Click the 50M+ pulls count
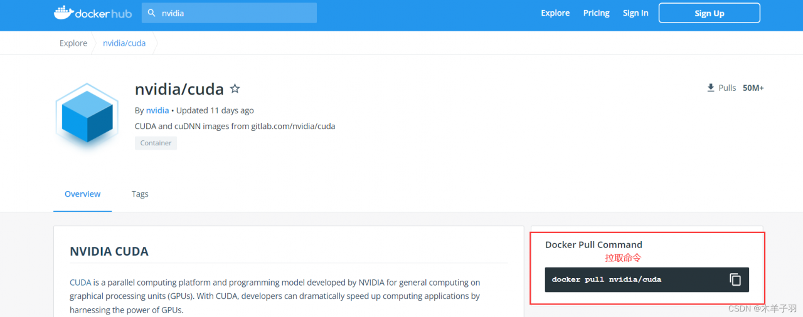 pos(753,88)
